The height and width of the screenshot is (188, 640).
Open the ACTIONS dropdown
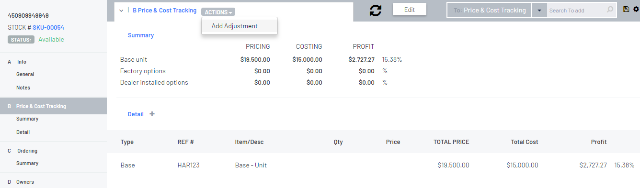pos(218,12)
